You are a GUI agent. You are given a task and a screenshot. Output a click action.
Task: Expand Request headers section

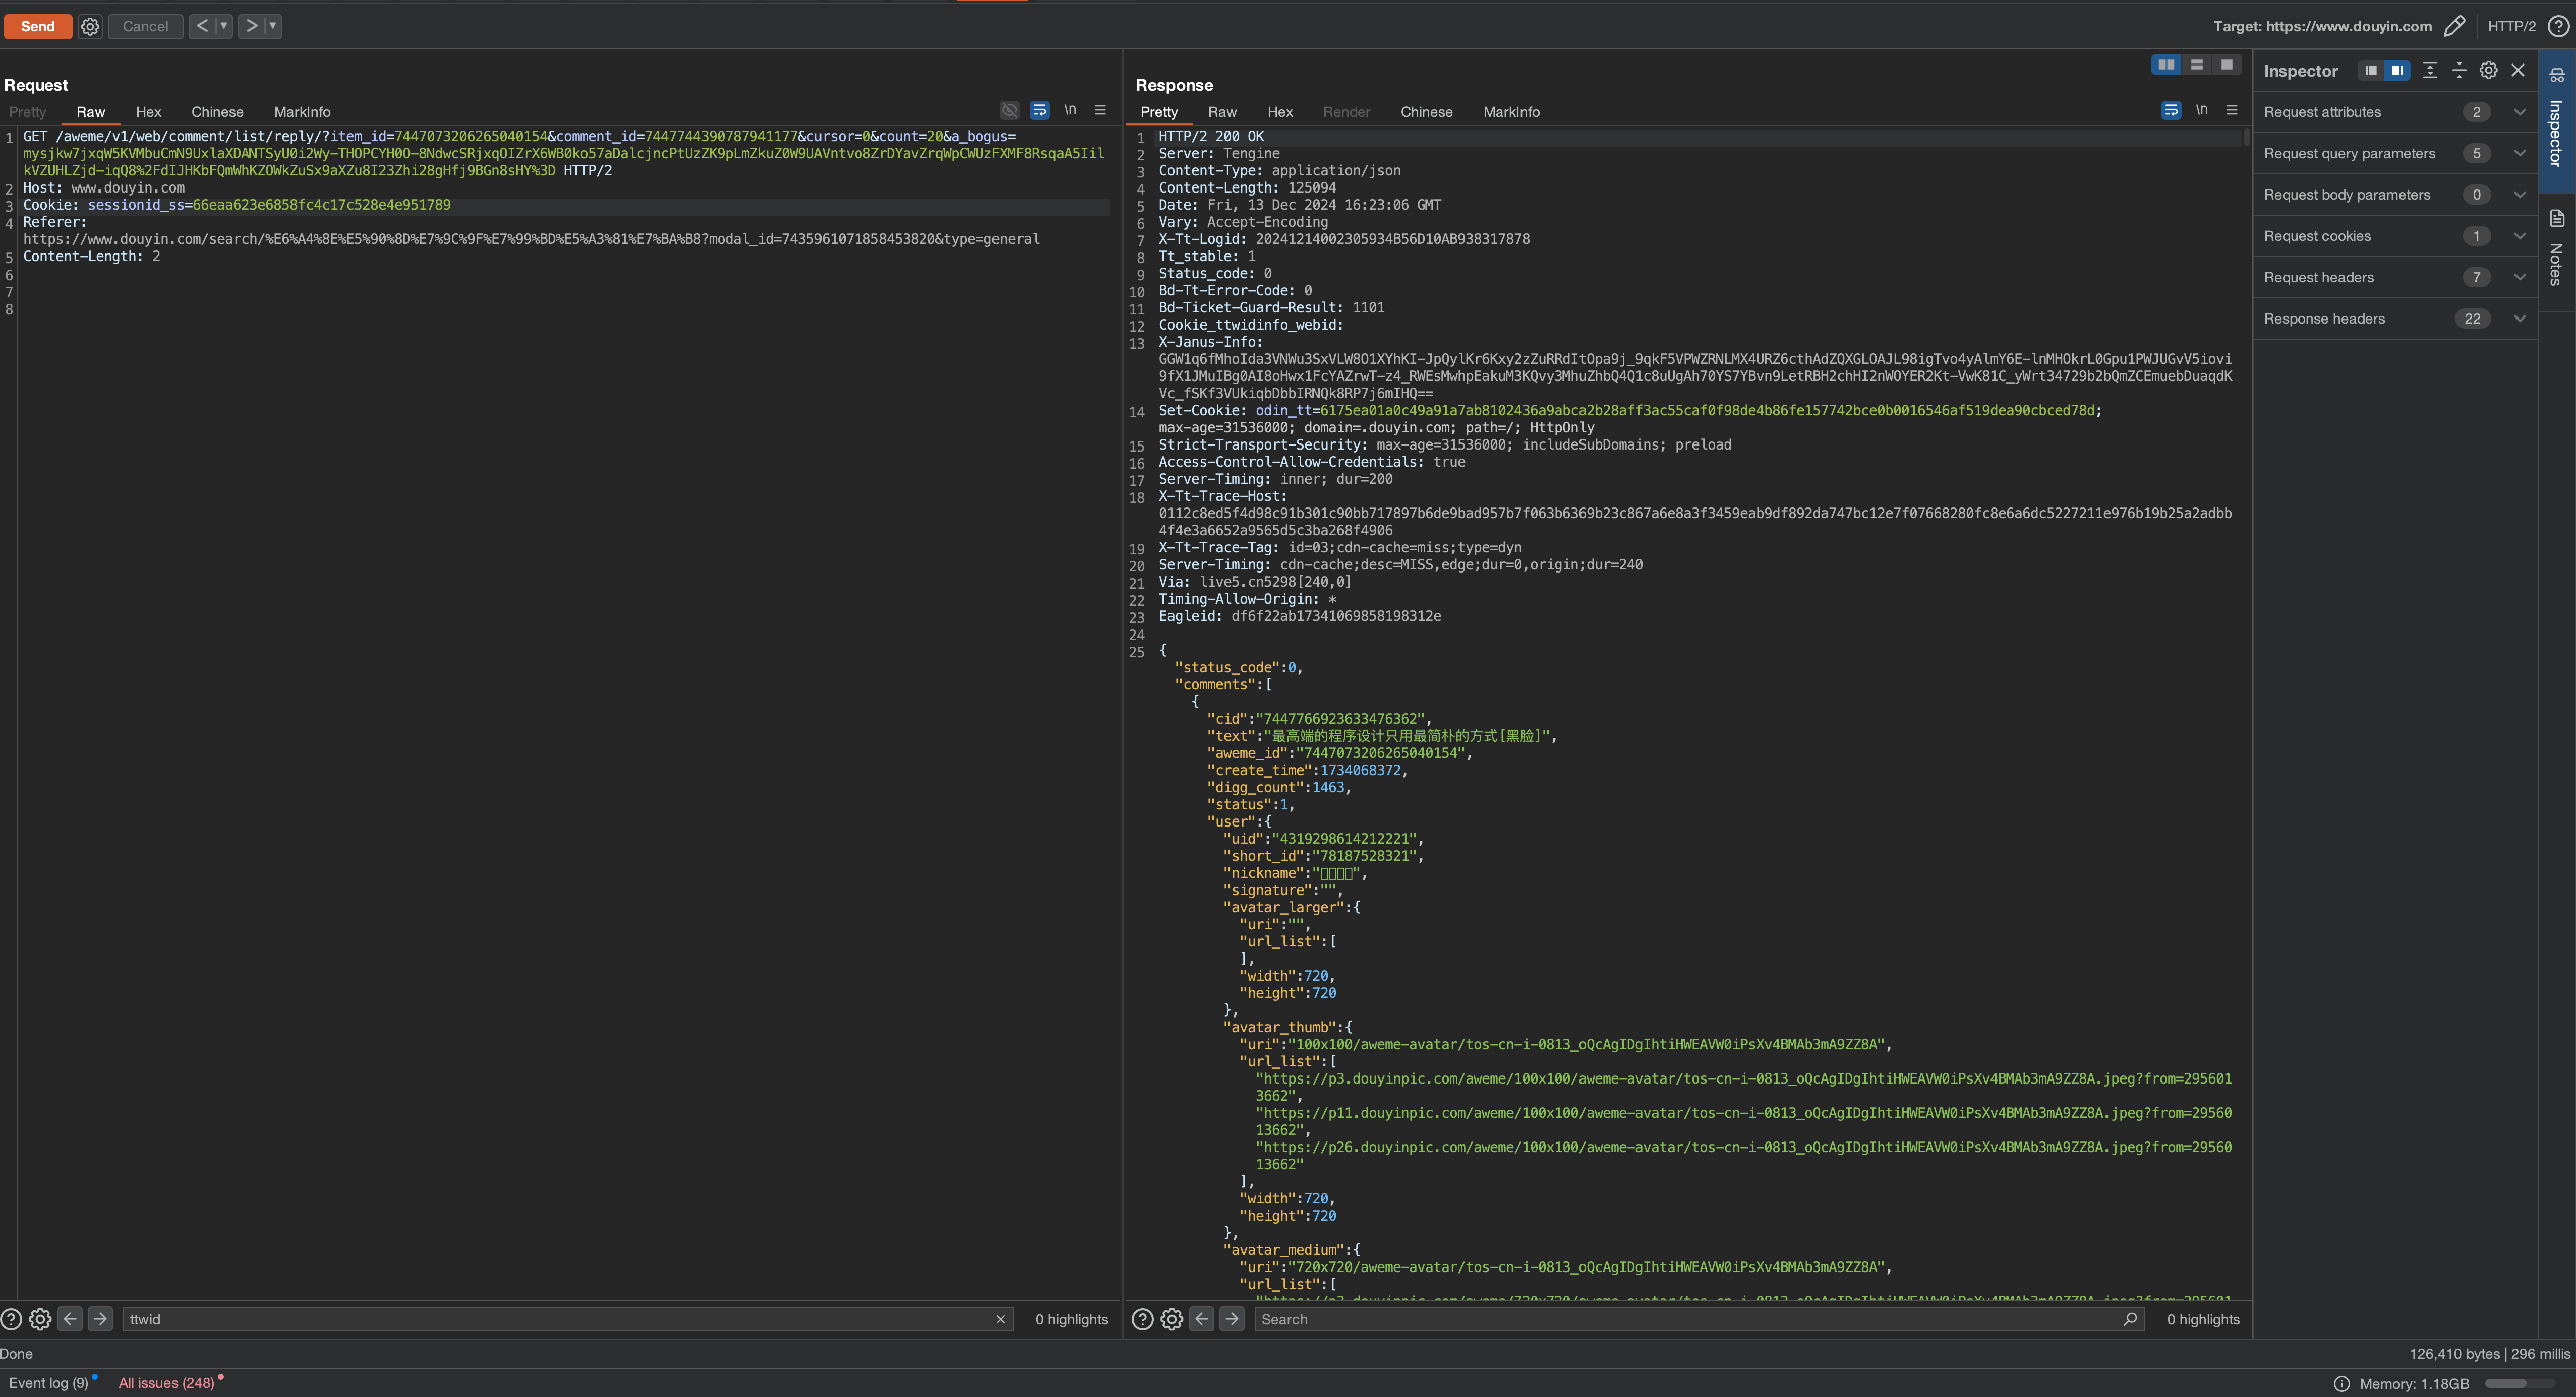coord(2395,277)
